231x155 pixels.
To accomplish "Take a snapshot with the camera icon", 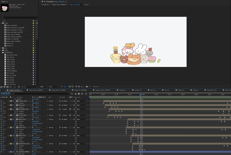I will click(87, 87).
